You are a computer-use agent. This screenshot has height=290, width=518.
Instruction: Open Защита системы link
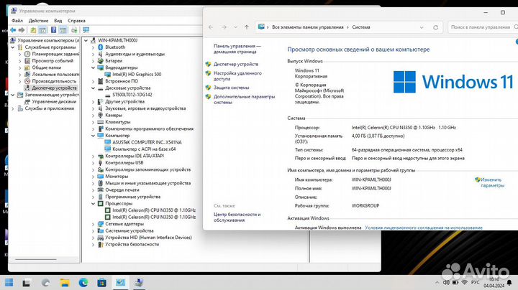[231, 88]
